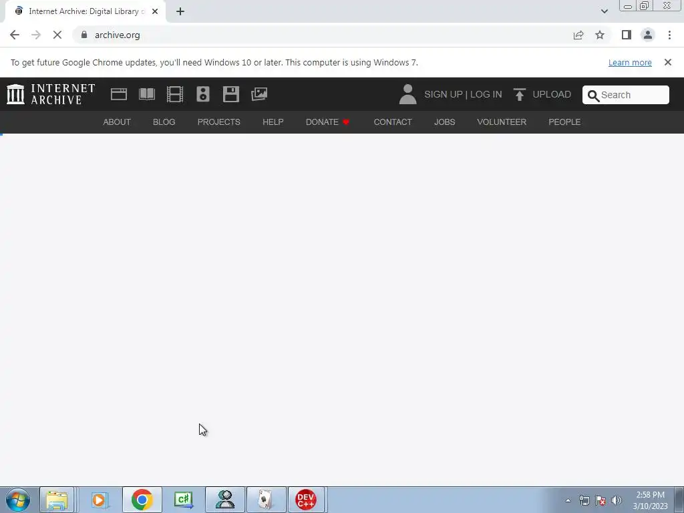Click the user avatar icon
684x513 pixels.
coord(408,94)
